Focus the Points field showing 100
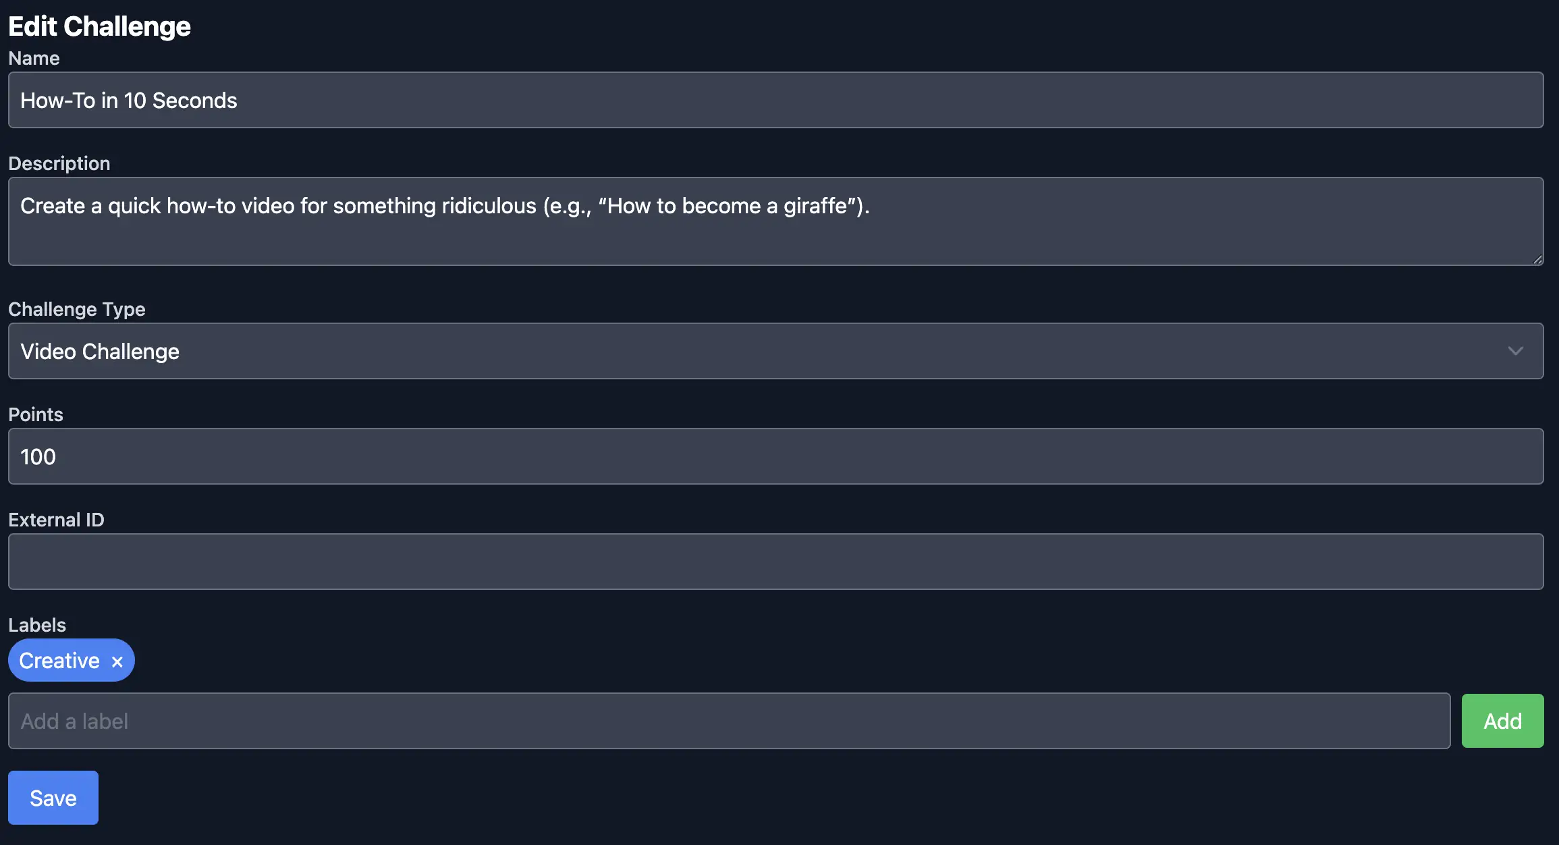The width and height of the screenshot is (1559, 845). click(x=775, y=456)
